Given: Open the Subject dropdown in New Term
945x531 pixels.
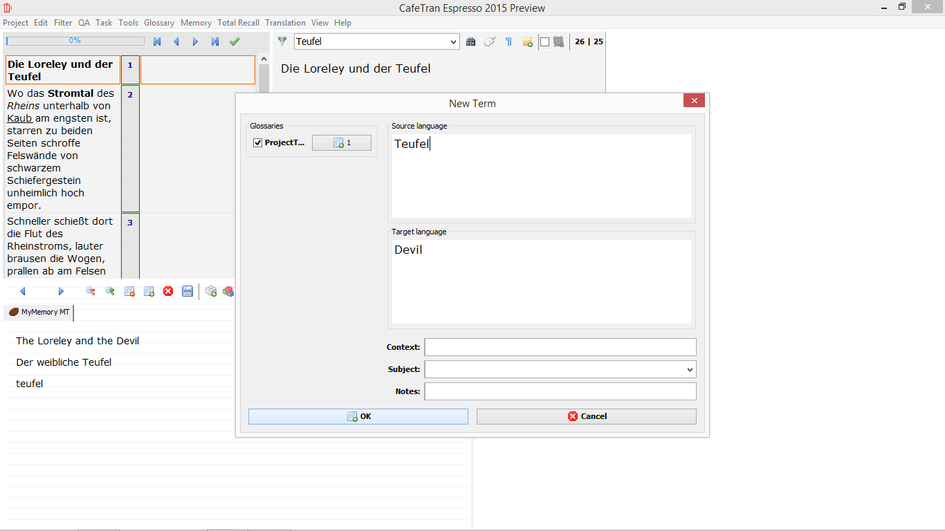Looking at the screenshot, I should [689, 369].
